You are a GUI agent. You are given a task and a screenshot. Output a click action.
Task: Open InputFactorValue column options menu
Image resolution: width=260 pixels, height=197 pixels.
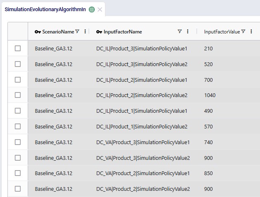[x=251, y=31]
